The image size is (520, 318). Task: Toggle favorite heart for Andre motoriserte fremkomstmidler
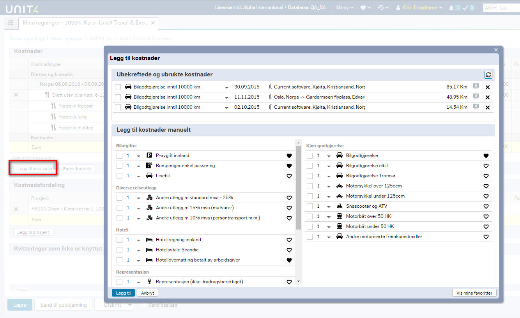coord(486,237)
